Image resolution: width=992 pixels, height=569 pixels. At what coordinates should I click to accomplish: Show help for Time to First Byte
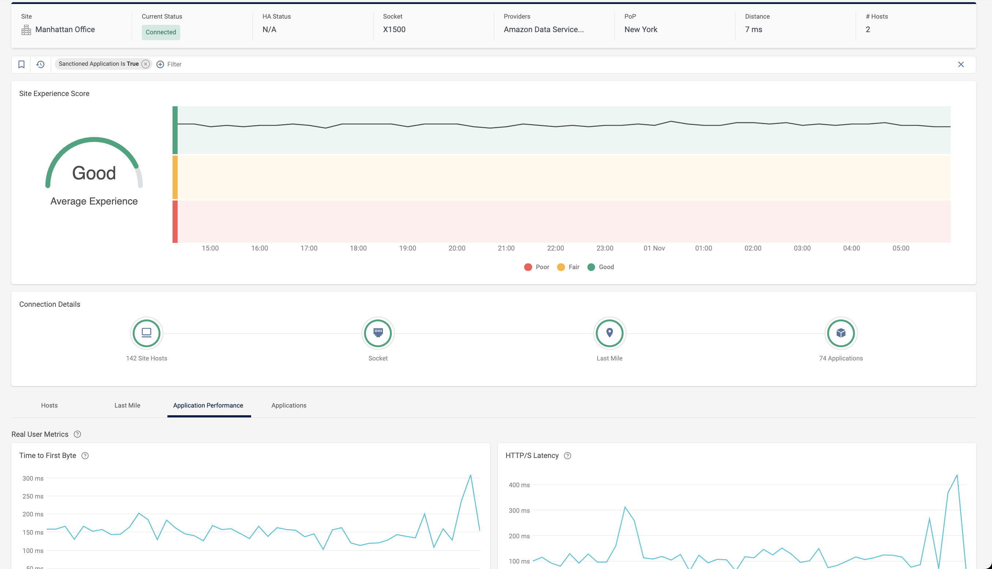85,456
